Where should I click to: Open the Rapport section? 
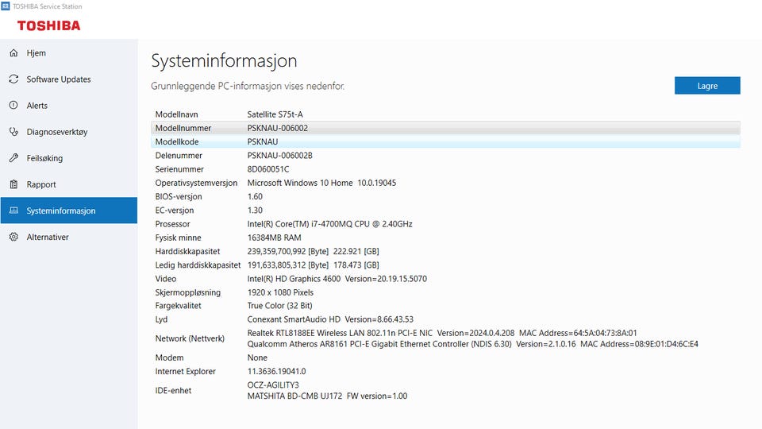[x=69, y=184]
